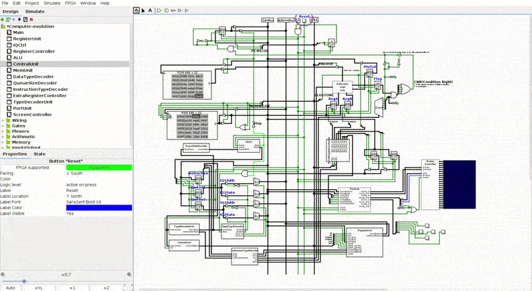Click the Auto zoom button
The width and height of the screenshot is (532, 291).
[10, 288]
